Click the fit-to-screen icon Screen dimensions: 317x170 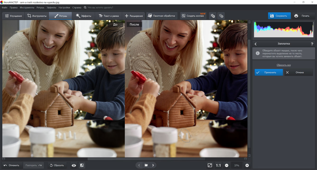(x=210, y=165)
